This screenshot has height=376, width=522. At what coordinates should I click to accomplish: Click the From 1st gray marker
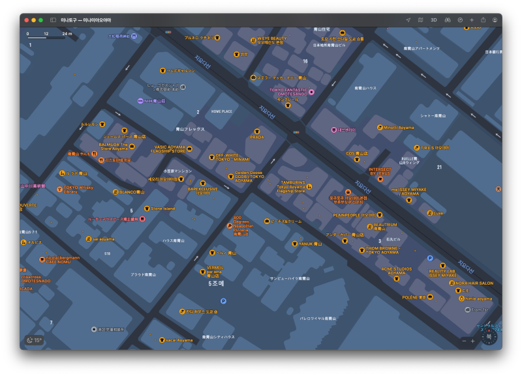(467, 310)
